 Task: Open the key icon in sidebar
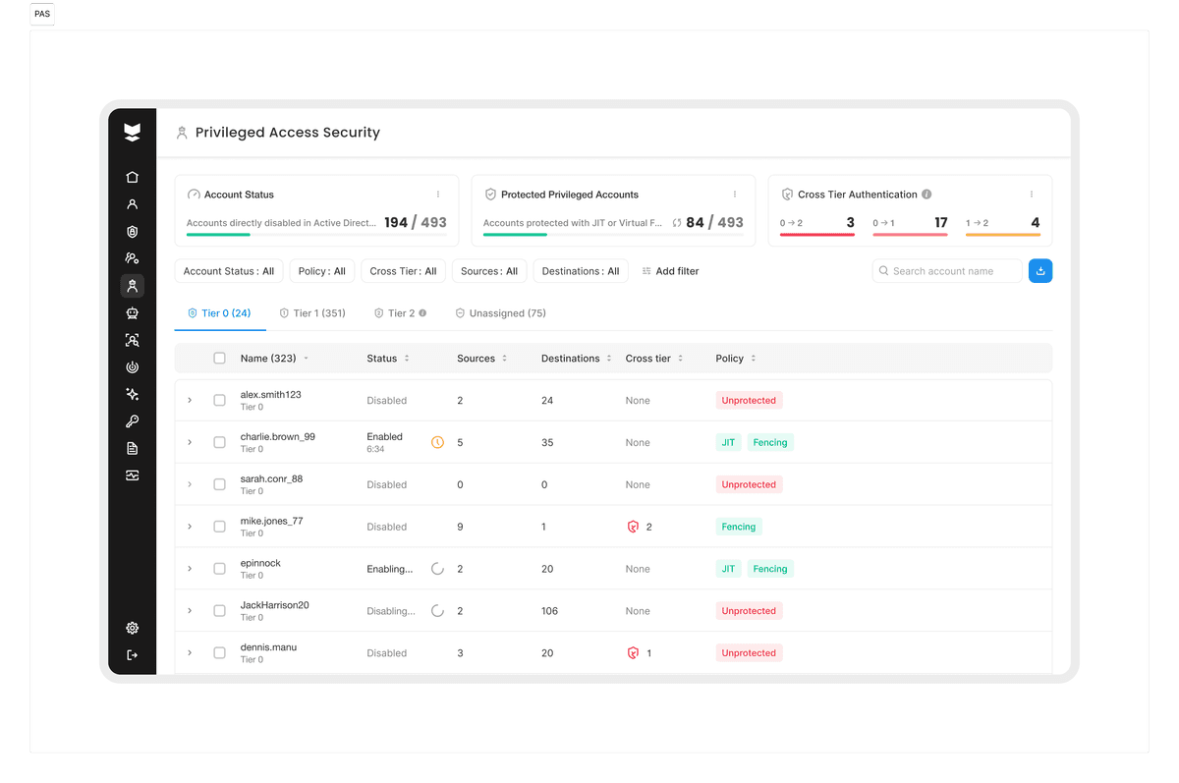click(x=132, y=421)
